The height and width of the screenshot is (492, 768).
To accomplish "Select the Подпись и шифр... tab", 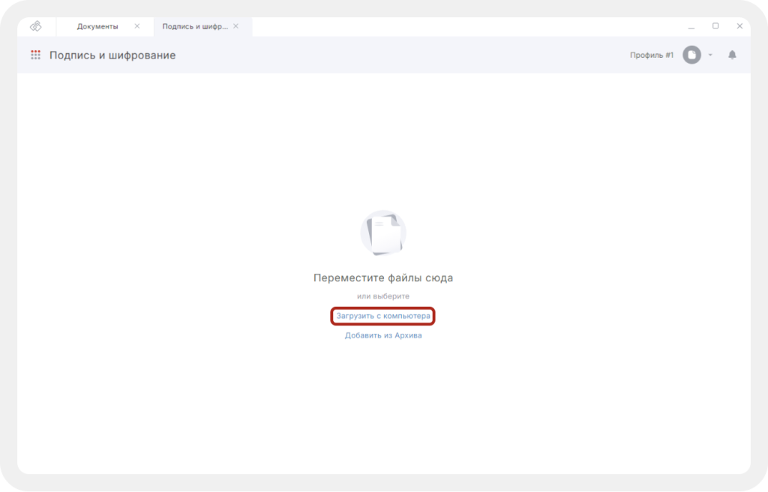I will click(x=193, y=26).
